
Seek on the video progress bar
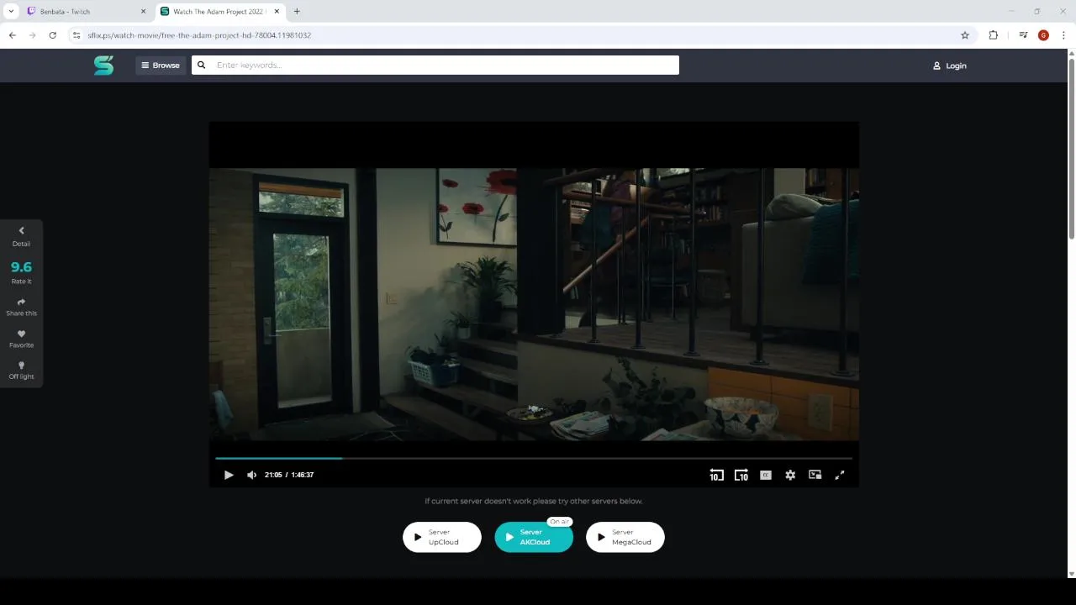coord(534,458)
